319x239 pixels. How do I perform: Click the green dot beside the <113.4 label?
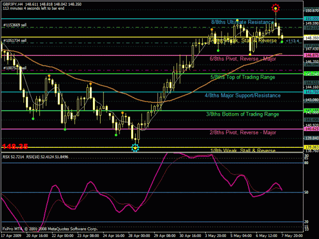pyautogui.click(x=282, y=42)
